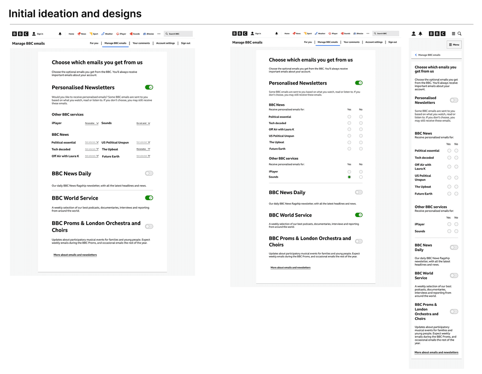Click BBC logo in mobile mockup header
Viewport: 482px width, 374px height.
[437, 34]
